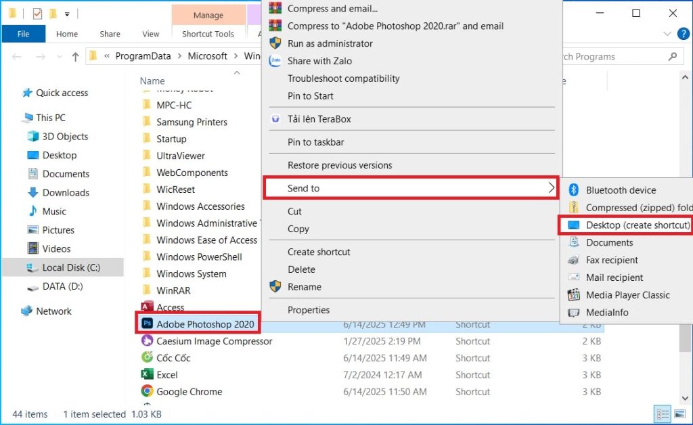Screen dimensions: 693x425
Task: Navigate back with the back arrow
Action: (x=17, y=57)
